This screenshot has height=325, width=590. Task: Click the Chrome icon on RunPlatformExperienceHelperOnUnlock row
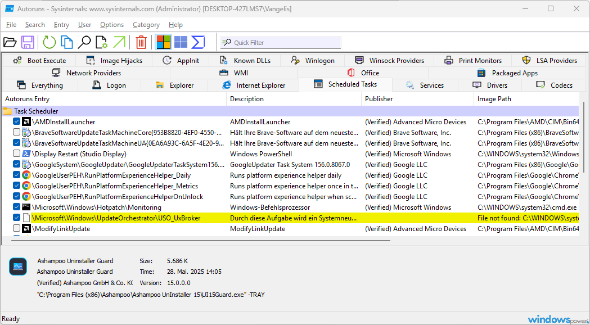click(x=26, y=197)
